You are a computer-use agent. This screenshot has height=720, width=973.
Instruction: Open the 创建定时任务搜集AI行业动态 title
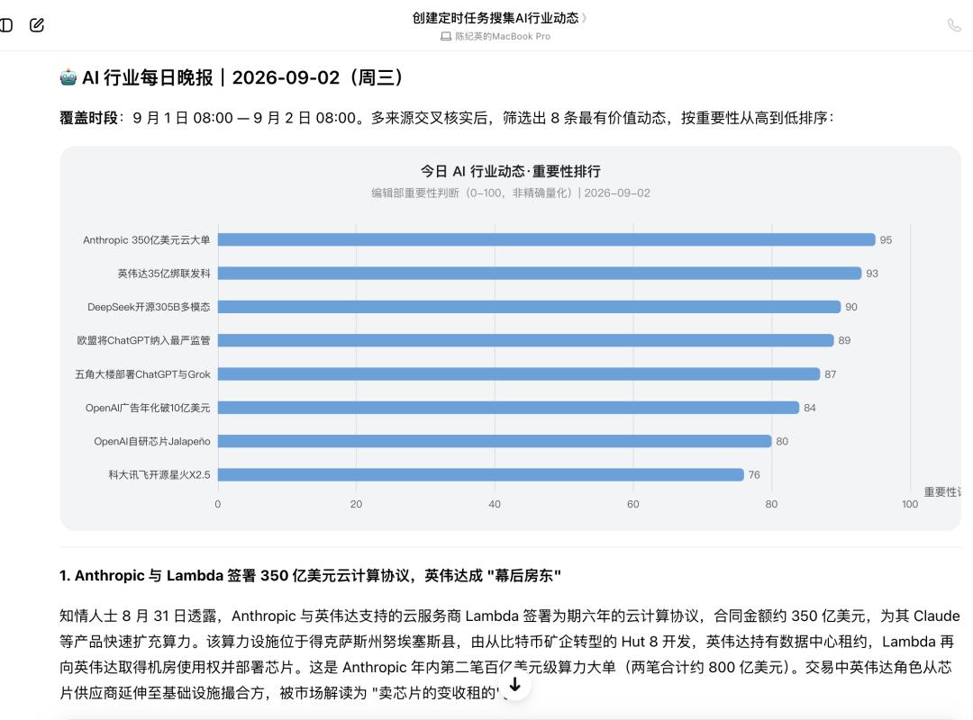pos(496,18)
